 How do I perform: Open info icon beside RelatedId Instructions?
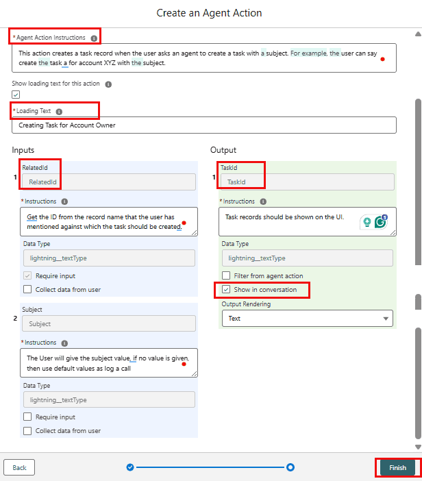(64, 201)
